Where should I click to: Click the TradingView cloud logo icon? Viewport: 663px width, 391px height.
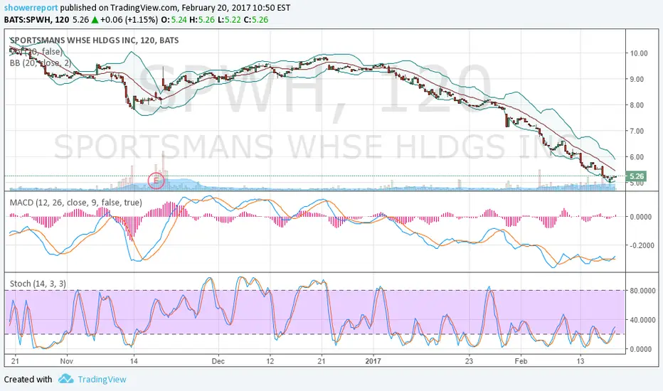point(66,378)
